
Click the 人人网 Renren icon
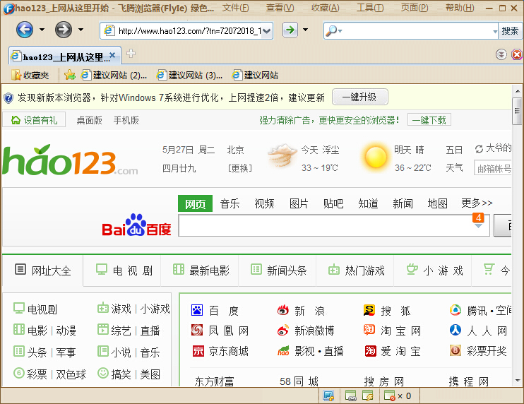[x=455, y=331]
